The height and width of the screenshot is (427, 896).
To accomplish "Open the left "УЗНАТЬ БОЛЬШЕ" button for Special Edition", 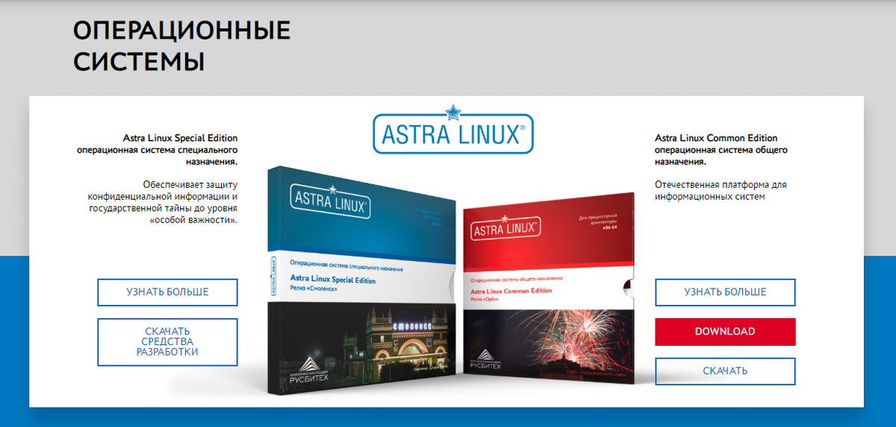I will (x=167, y=292).
